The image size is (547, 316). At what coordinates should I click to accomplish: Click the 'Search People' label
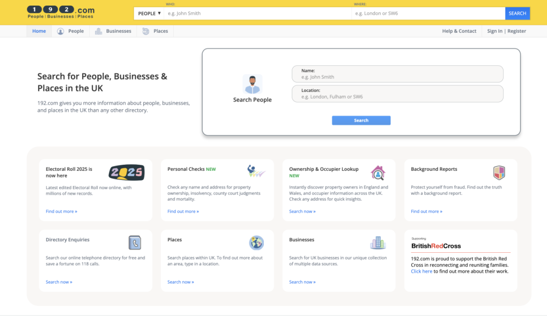pos(252,100)
